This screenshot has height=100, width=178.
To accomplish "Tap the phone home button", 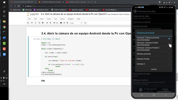I will point(154,95).
